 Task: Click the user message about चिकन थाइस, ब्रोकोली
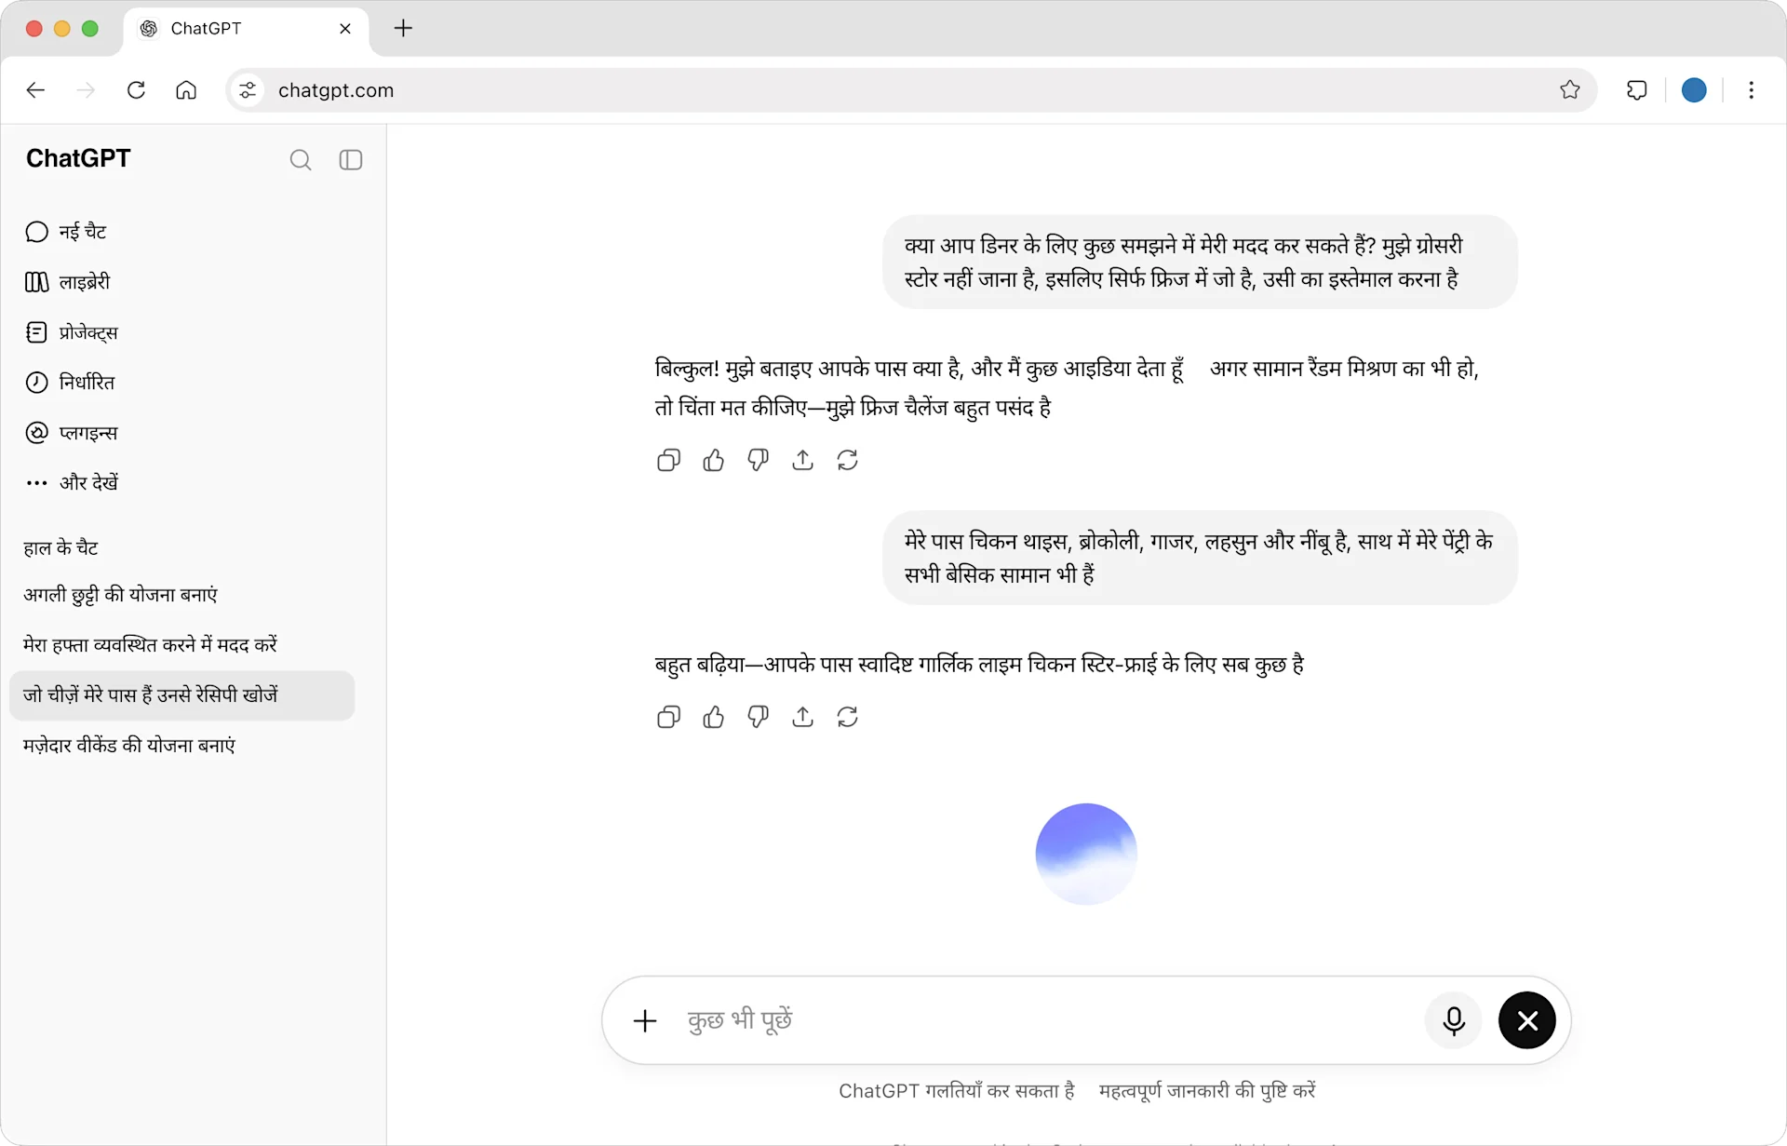(1200, 558)
